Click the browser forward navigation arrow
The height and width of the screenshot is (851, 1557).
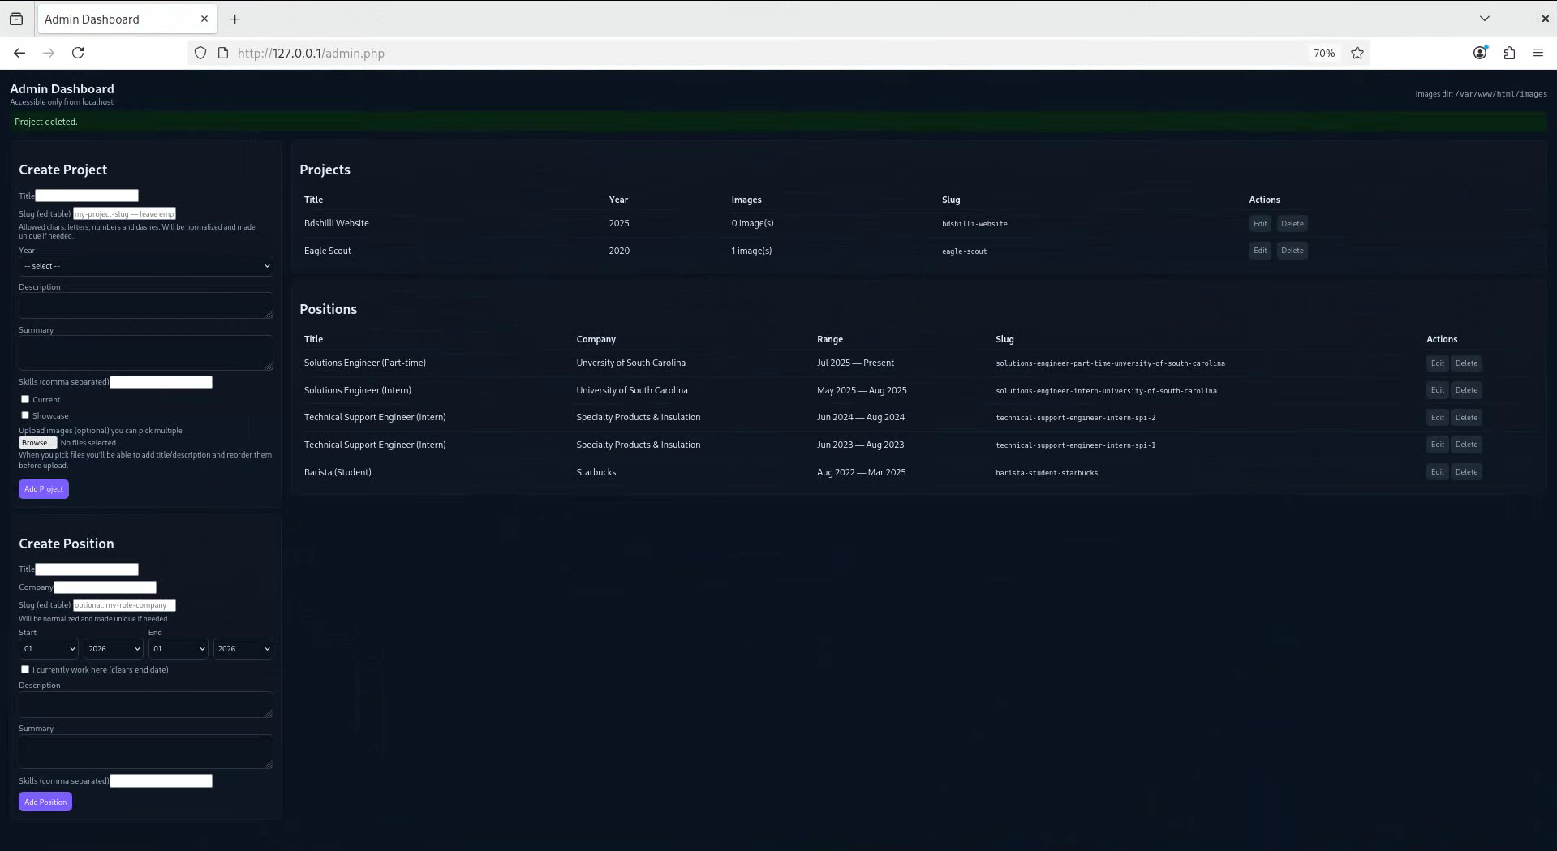tap(48, 53)
